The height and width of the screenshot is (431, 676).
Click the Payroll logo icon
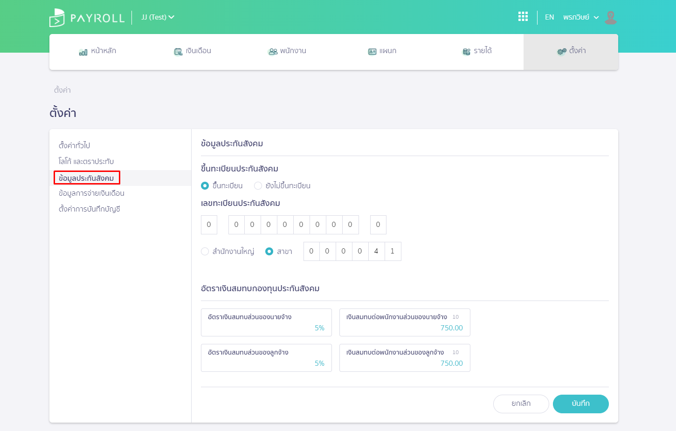(x=57, y=18)
